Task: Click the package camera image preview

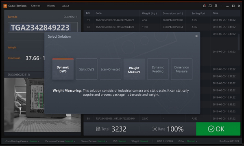Action: pyautogui.click(x=42, y=105)
